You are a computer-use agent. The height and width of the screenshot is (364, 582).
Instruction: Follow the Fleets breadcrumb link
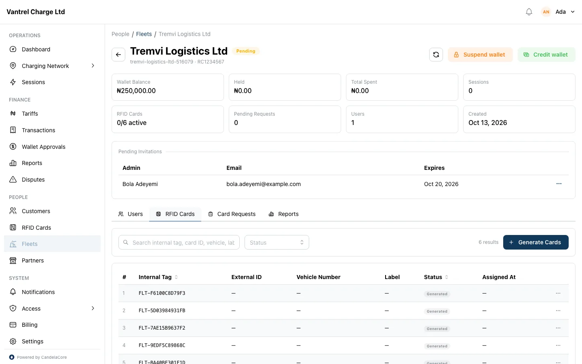tap(144, 34)
